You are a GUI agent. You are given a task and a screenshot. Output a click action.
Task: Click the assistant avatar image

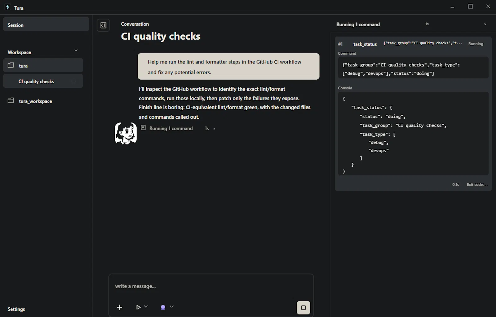pyautogui.click(x=126, y=133)
